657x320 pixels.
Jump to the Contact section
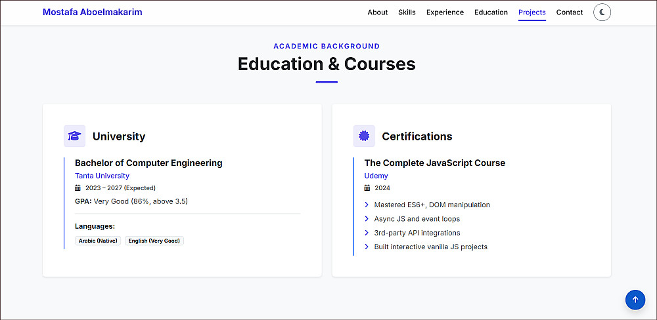click(x=570, y=12)
